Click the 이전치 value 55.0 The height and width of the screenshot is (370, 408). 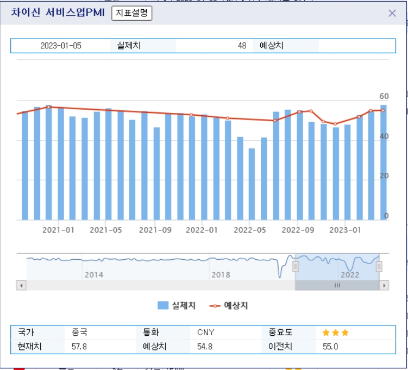click(x=330, y=347)
